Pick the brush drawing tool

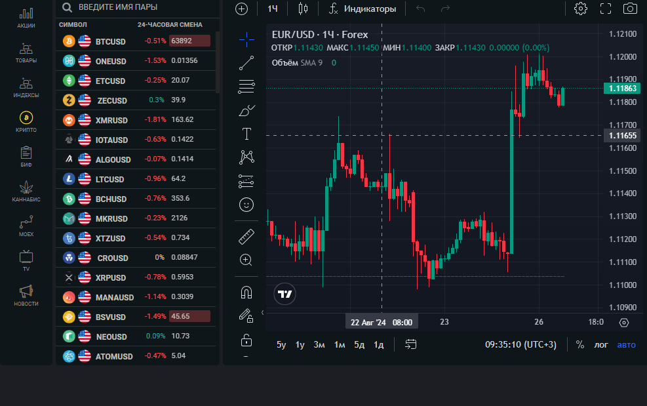(x=246, y=110)
